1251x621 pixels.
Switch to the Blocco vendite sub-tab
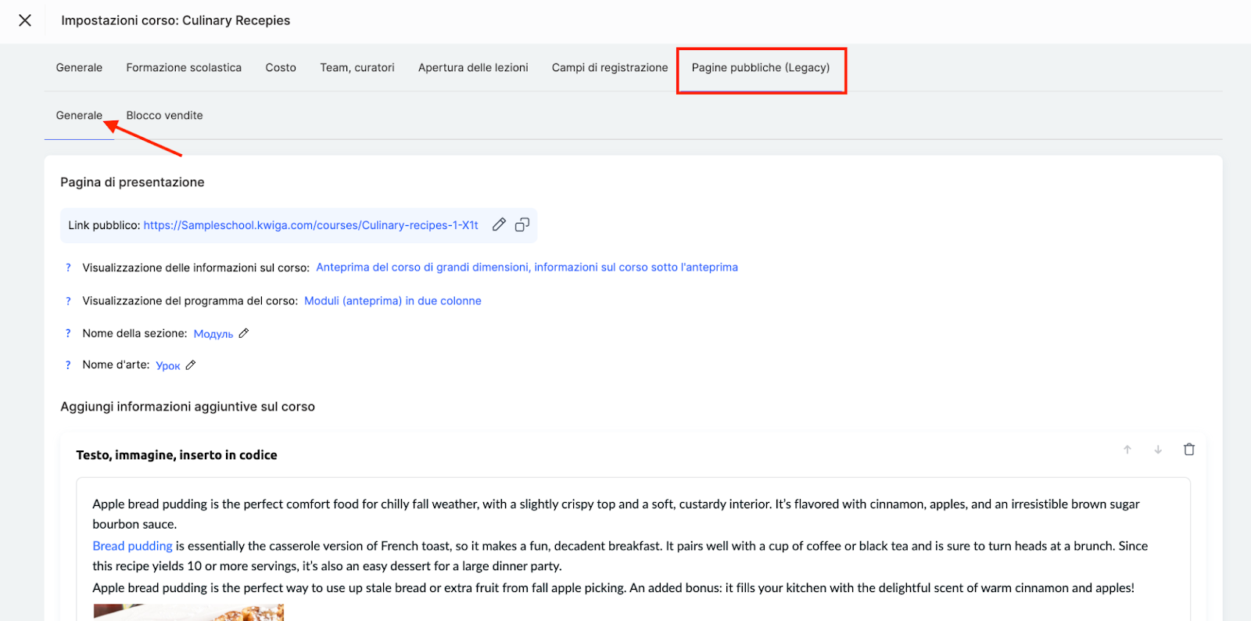coord(164,116)
